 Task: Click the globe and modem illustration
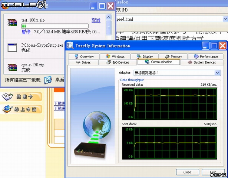point(93,116)
